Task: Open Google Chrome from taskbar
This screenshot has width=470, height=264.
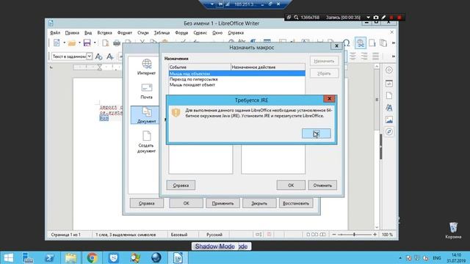Action: tap(92, 257)
